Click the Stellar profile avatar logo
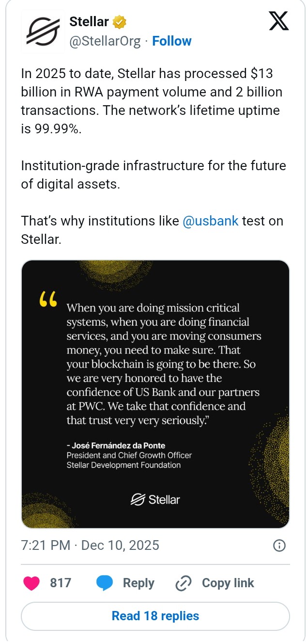The image size is (308, 642). click(42, 32)
